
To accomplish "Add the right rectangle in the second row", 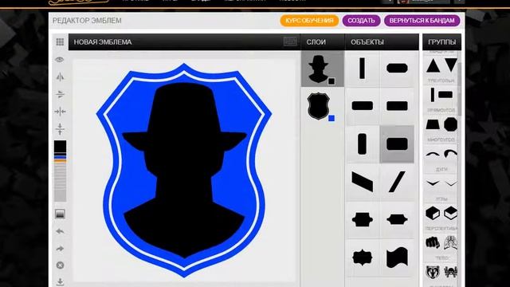I will click(397, 106).
